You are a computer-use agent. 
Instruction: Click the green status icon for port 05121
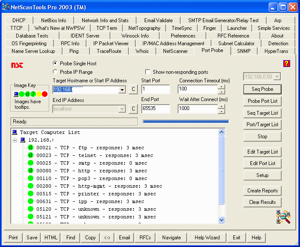click(31, 216)
